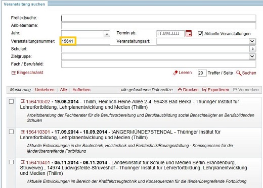The image size is (263, 188).
Task: Click the Drucken printer icon
Action: point(180,90)
